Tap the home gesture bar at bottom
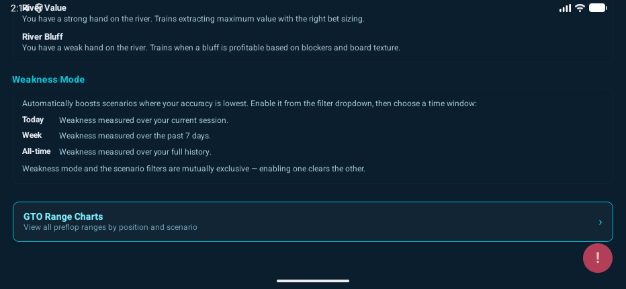The width and height of the screenshot is (626, 289). (x=313, y=280)
